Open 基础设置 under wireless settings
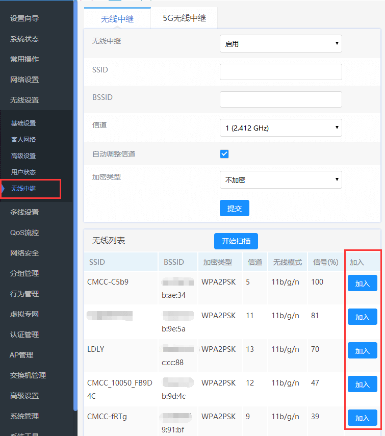385x436 pixels. point(23,123)
